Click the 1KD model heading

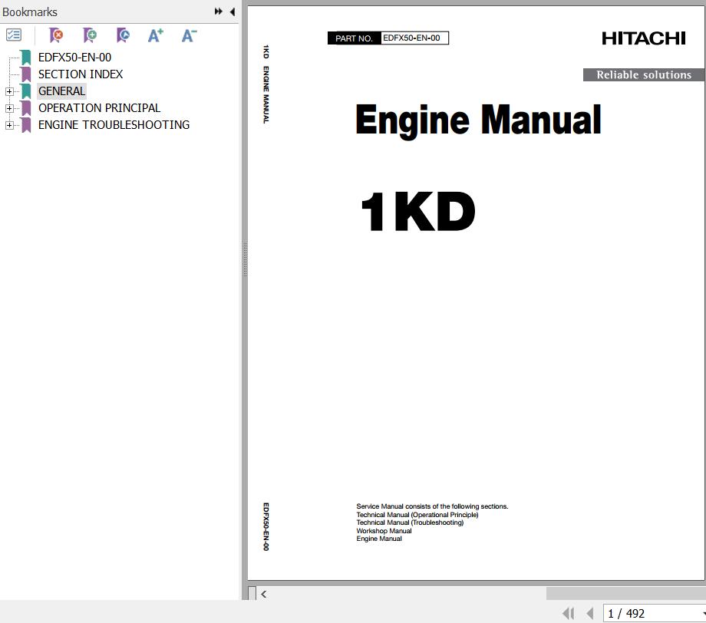(x=418, y=212)
